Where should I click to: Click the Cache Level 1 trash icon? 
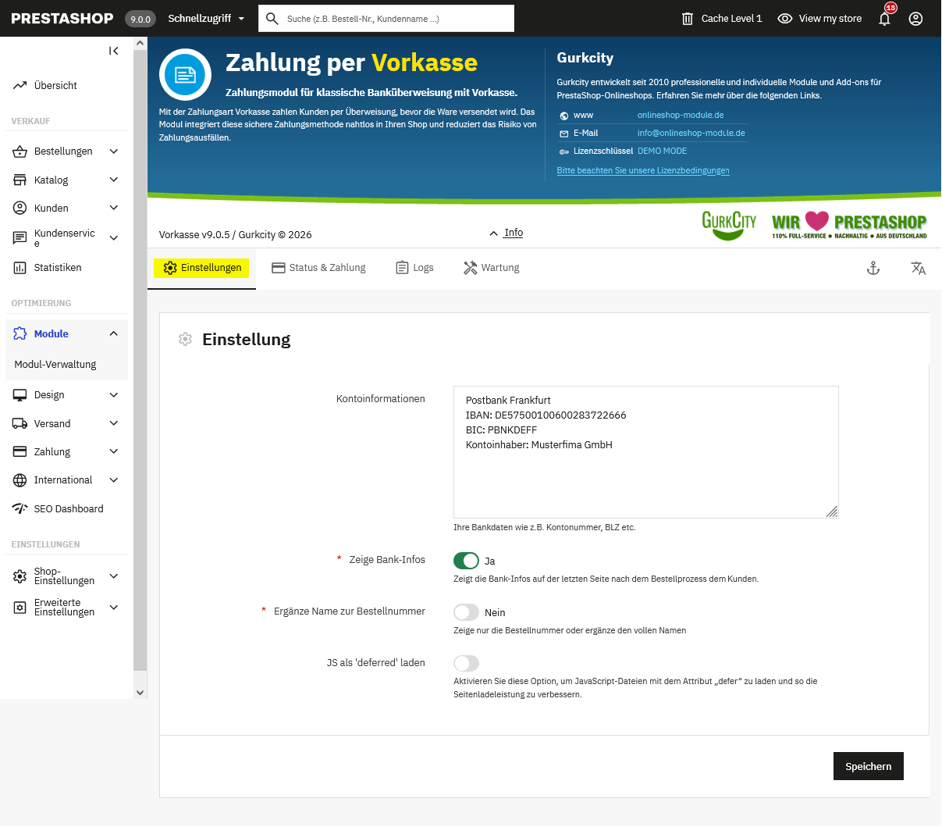[688, 19]
